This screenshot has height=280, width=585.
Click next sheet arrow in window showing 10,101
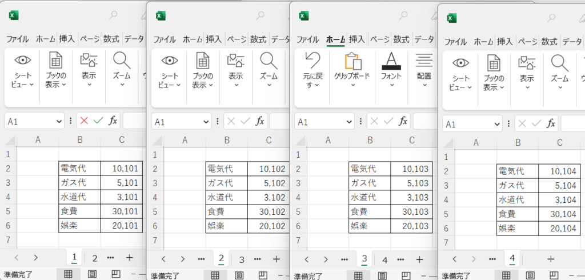[x=36, y=258]
